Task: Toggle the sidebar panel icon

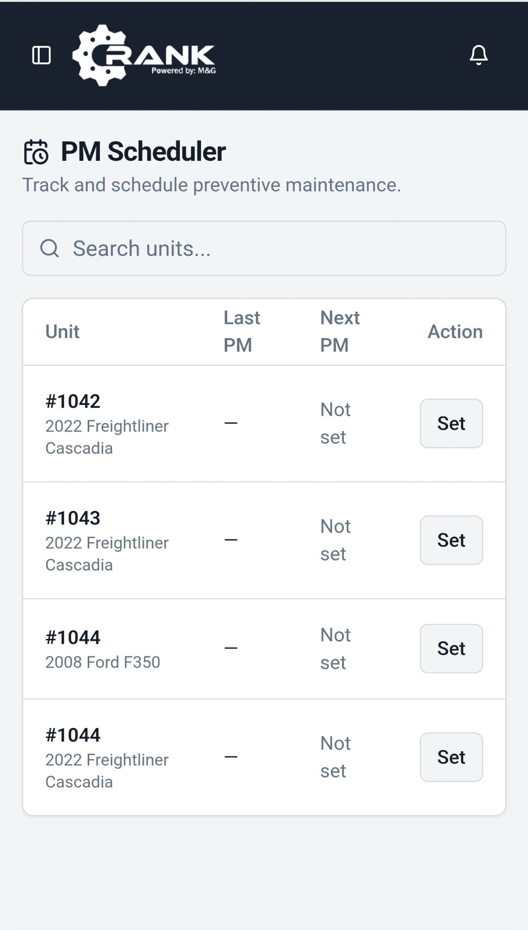Action: tap(41, 55)
